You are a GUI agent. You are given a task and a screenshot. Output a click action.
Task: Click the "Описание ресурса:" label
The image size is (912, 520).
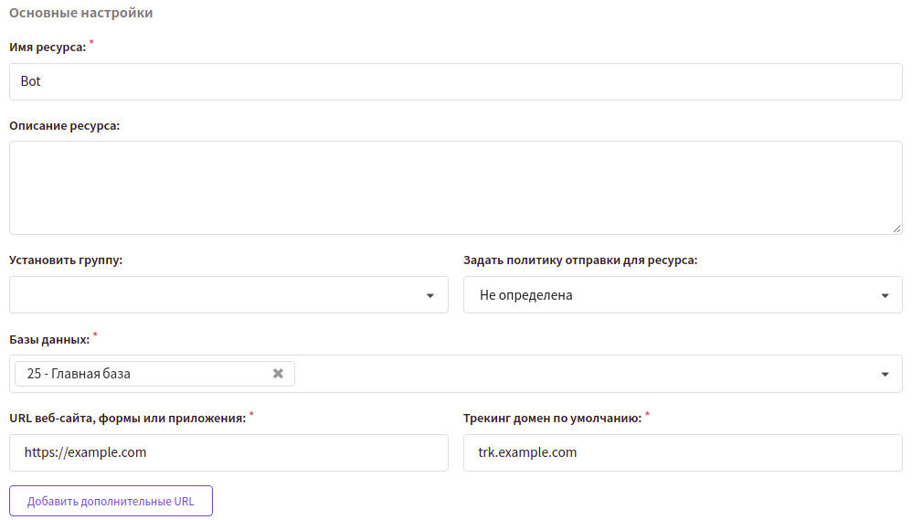pyautogui.click(x=64, y=125)
